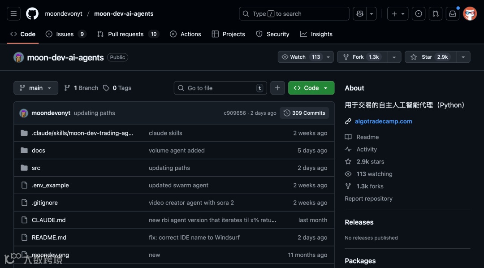The image size is (484, 268).
Task: Expand the Watch options dropdown arrow
Action: coord(328,57)
